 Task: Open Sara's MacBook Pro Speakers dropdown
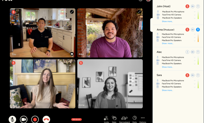coord(195,87)
